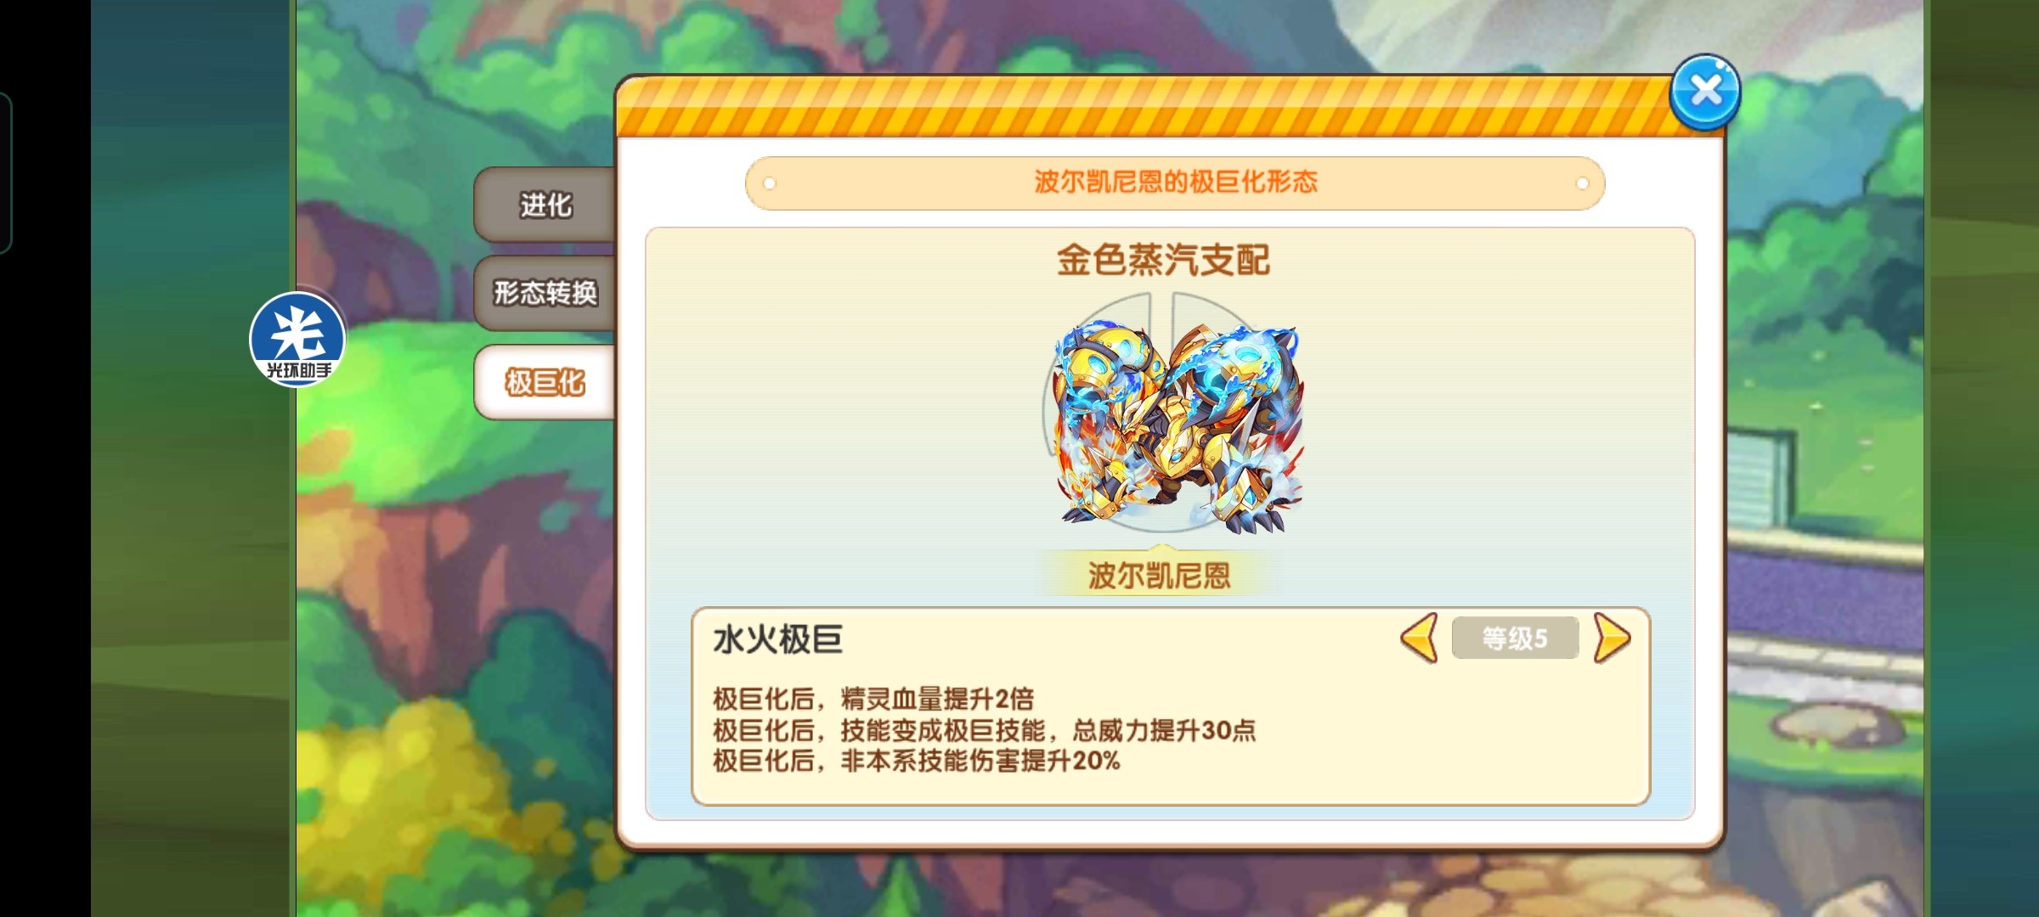
Task: Tap the 水火极巨 skill name
Action: (x=778, y=639)
